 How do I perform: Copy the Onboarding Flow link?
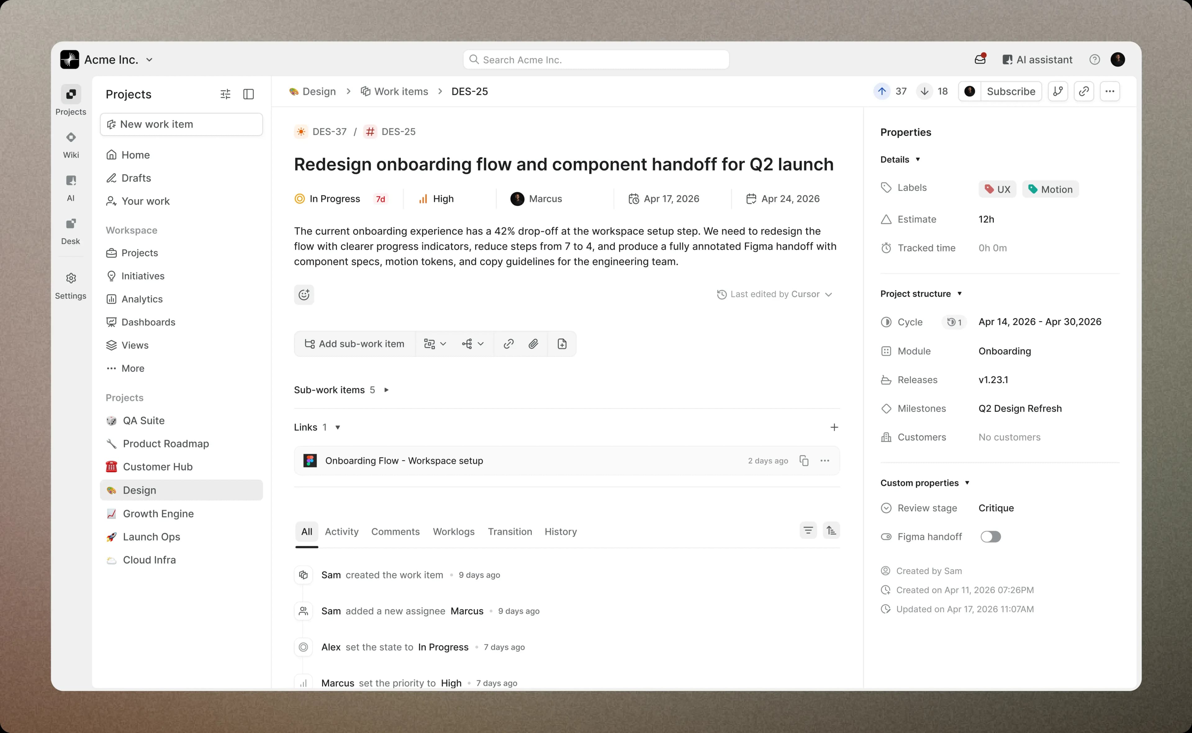804,461
